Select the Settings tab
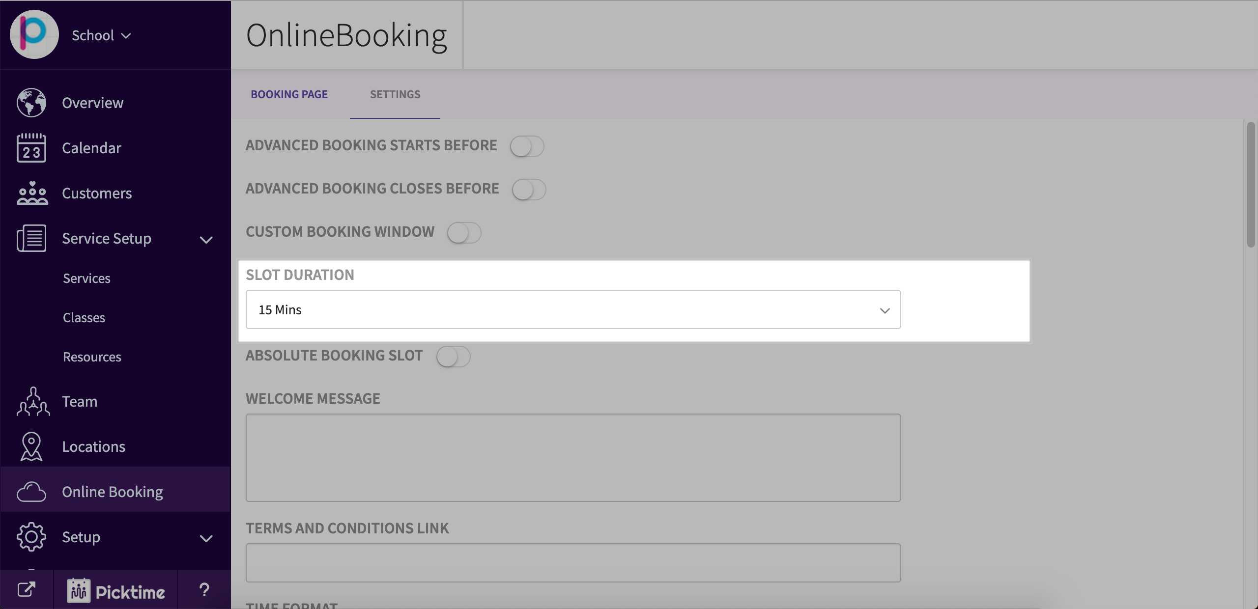This screenshot has height=609, width=1258. tap(395, 94)
